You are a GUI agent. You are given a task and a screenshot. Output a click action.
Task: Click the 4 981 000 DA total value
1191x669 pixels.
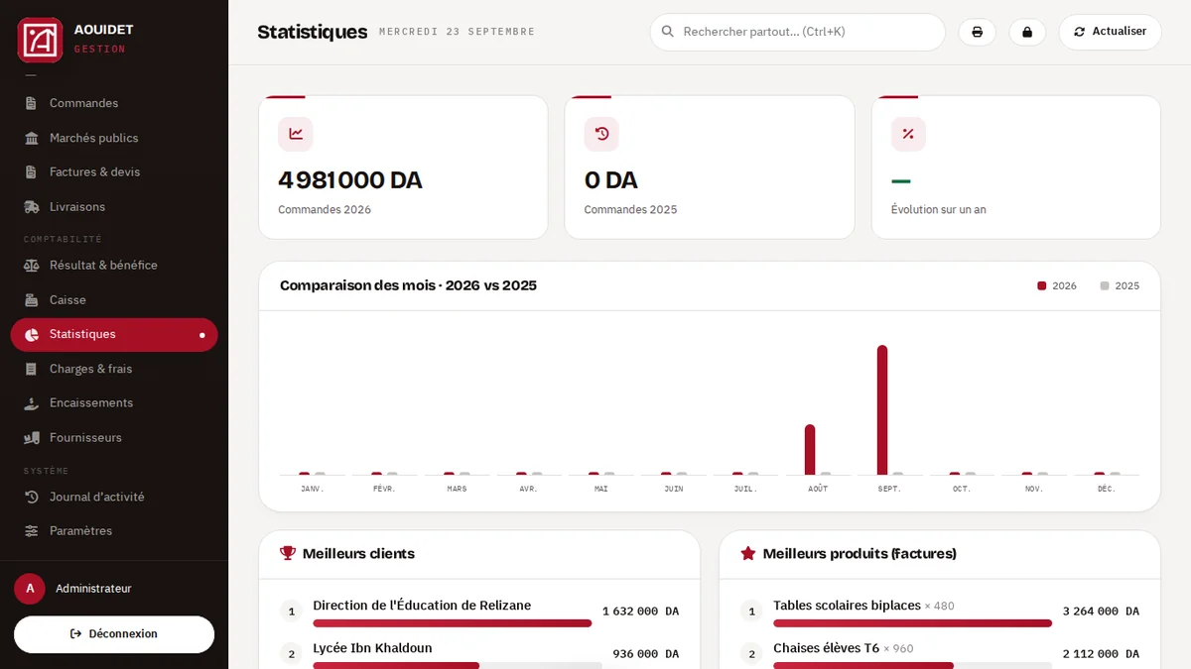[350, 180]
